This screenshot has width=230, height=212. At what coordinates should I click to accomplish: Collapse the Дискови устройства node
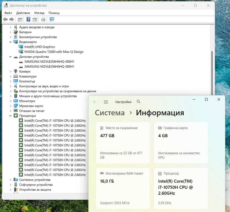10,57
